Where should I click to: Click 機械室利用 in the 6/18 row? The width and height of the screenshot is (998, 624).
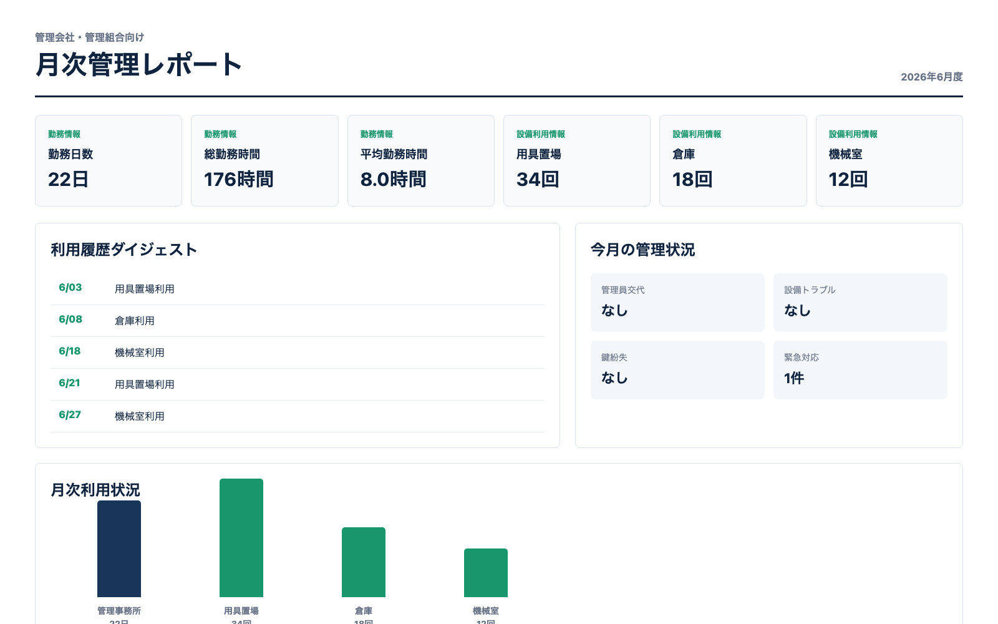(140, 353)
